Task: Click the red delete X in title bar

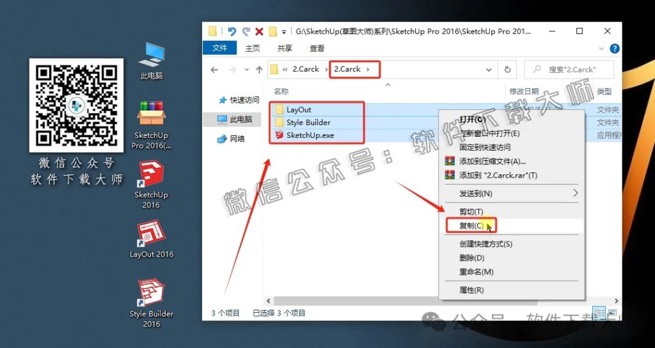Action: [x=259, y=31]
